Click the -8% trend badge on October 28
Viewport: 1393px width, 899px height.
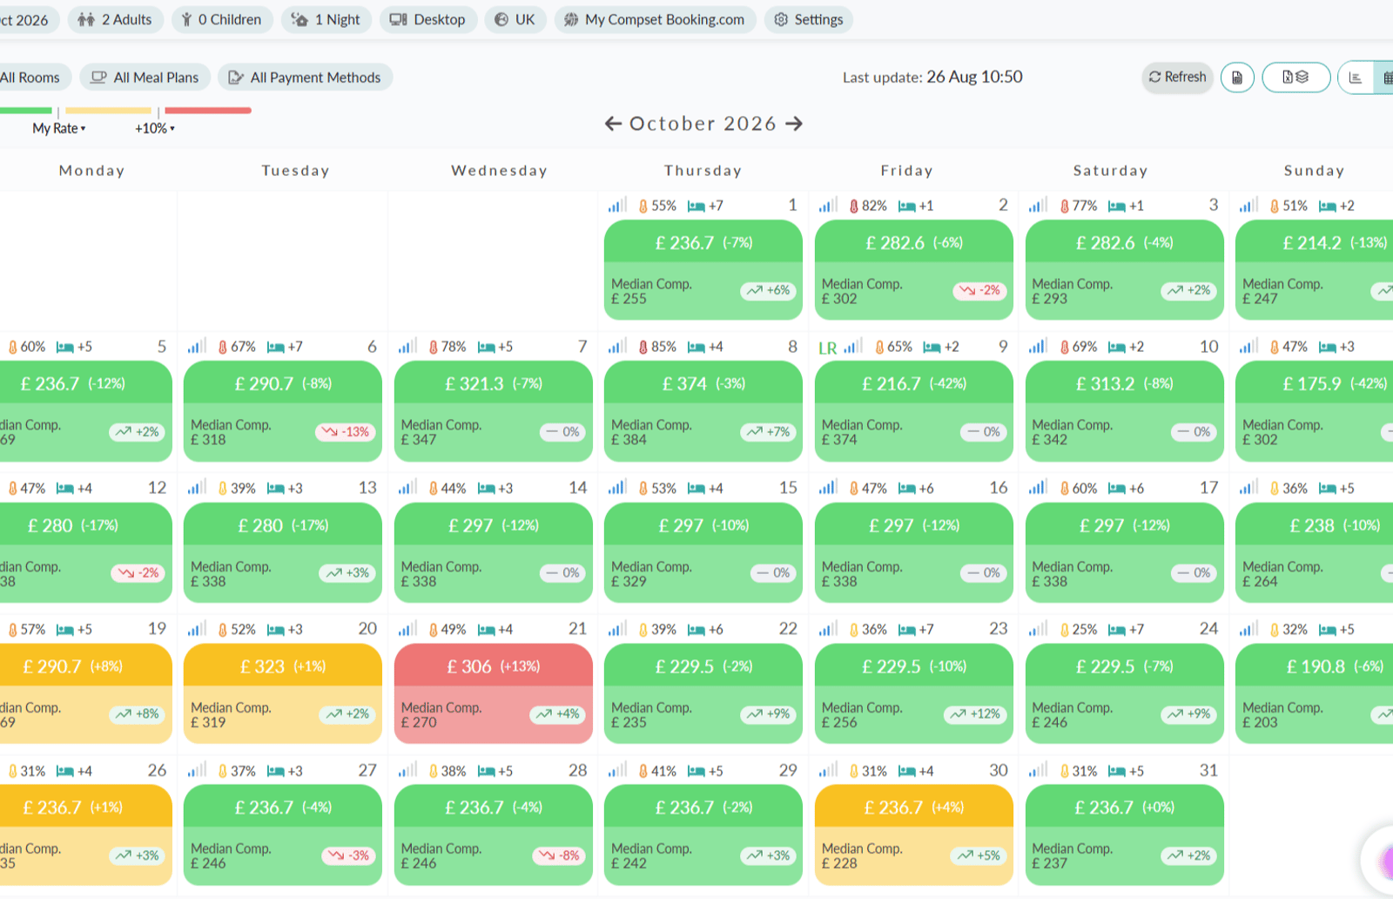(559, 855)
